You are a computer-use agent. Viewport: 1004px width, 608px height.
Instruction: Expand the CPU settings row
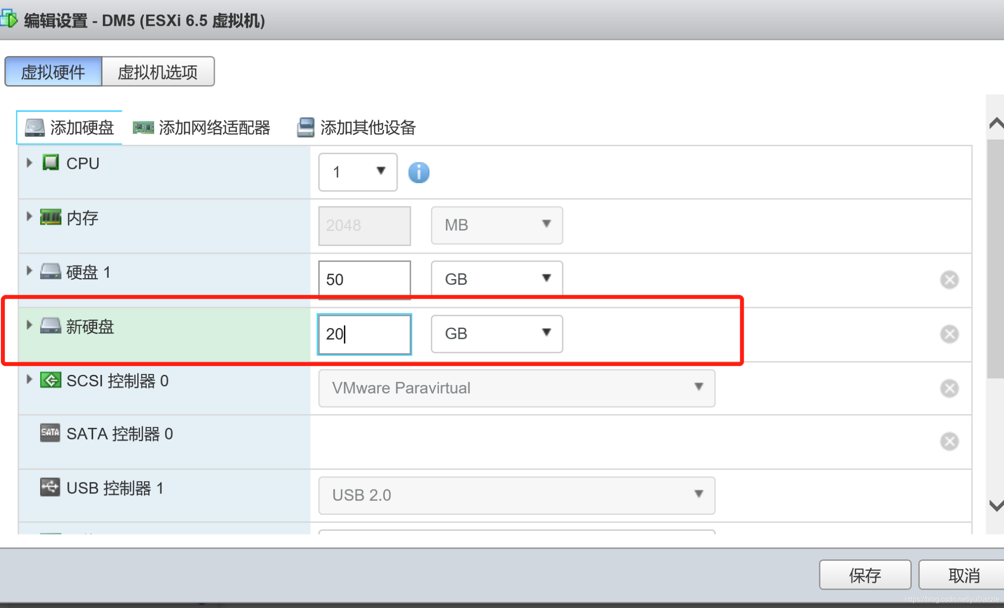point(29,163)
